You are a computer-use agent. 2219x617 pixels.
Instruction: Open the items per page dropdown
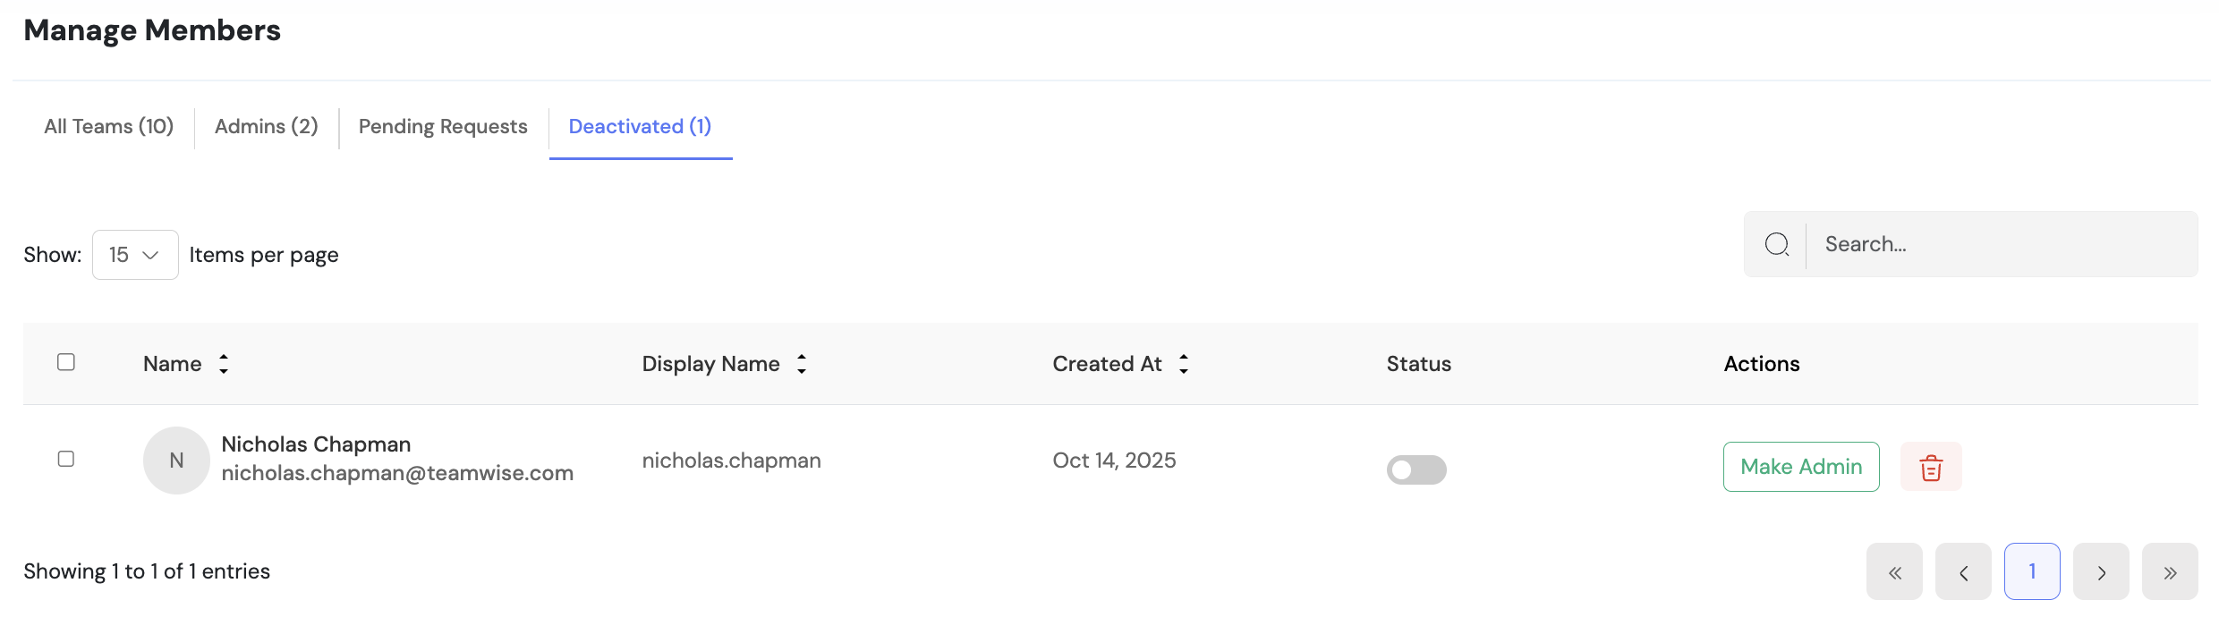pyautogui.click(x=135, y=255)
